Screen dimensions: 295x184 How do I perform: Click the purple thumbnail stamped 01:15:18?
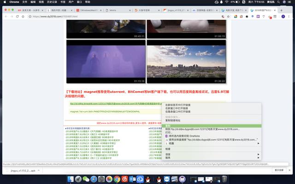tap(106, 62)
